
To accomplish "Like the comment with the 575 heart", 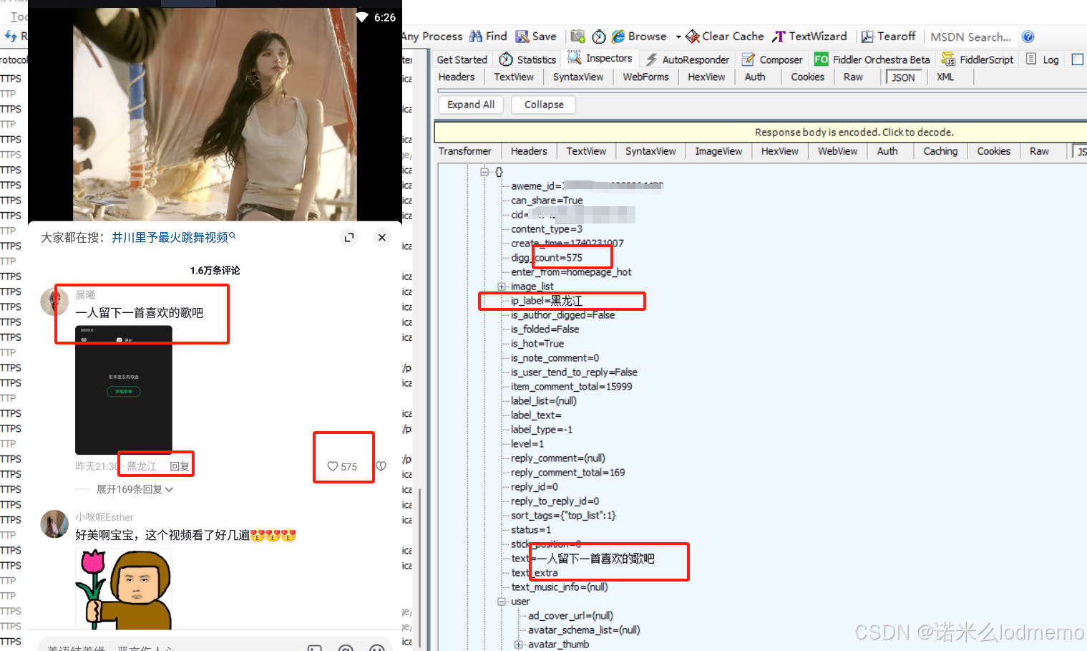I will [333, 466].
